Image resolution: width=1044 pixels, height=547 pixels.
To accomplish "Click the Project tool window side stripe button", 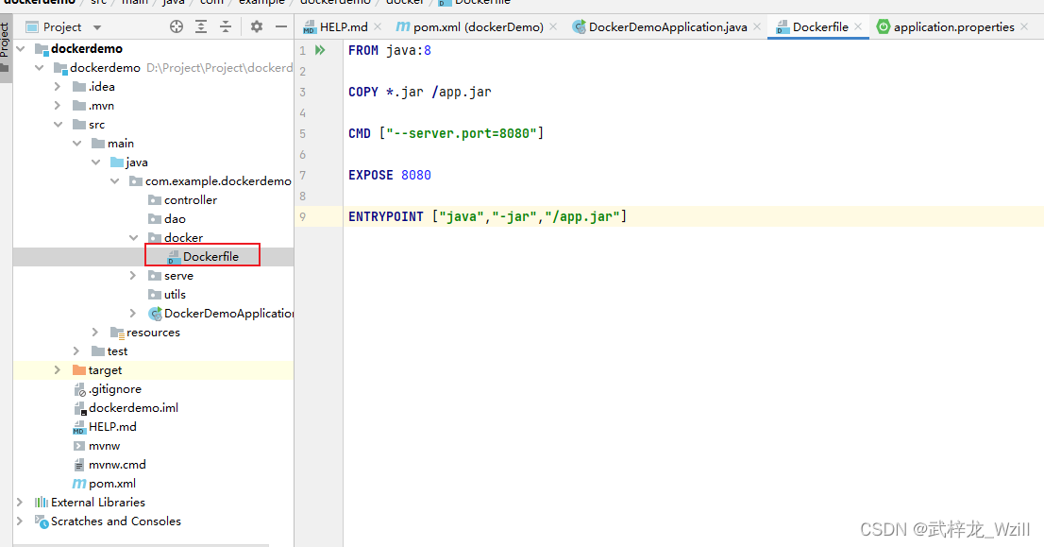I will pyautogui.click(x=6, y=50).
